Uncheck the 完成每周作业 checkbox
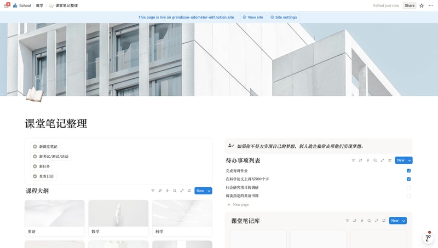The width and height of the screenshot is (438, 248). [408, 171]
